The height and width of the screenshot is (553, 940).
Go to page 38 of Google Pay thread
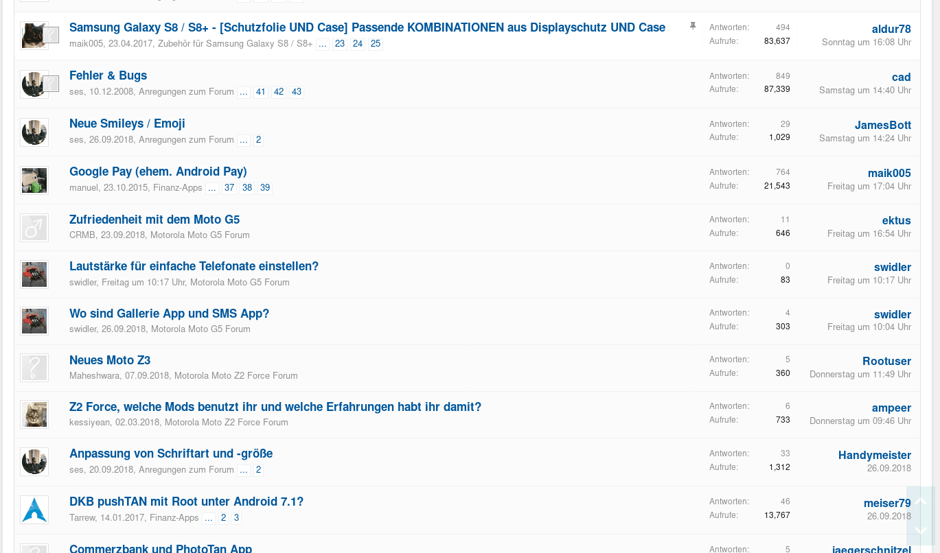click(247, 188)
